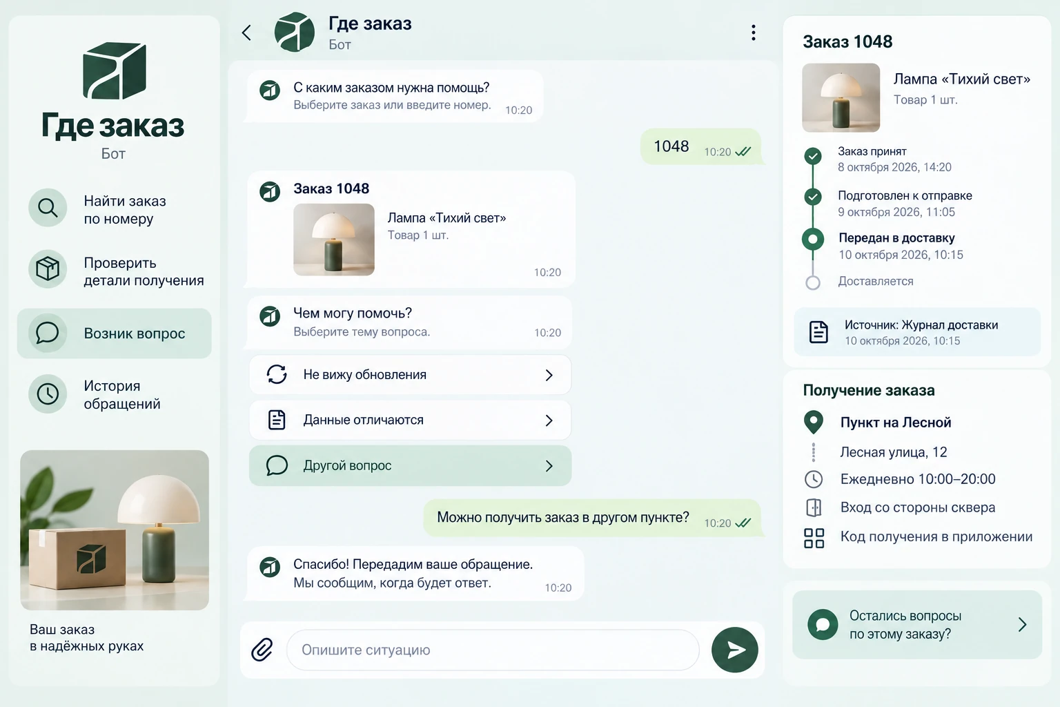Click the QR grid icon beside 'Код получения в приложении'

pos(814,538)
